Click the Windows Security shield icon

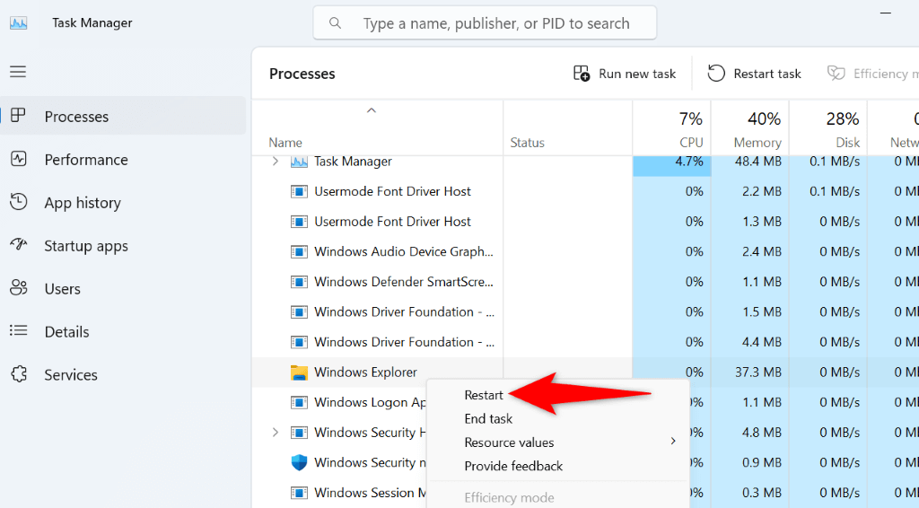click(299, 463)
